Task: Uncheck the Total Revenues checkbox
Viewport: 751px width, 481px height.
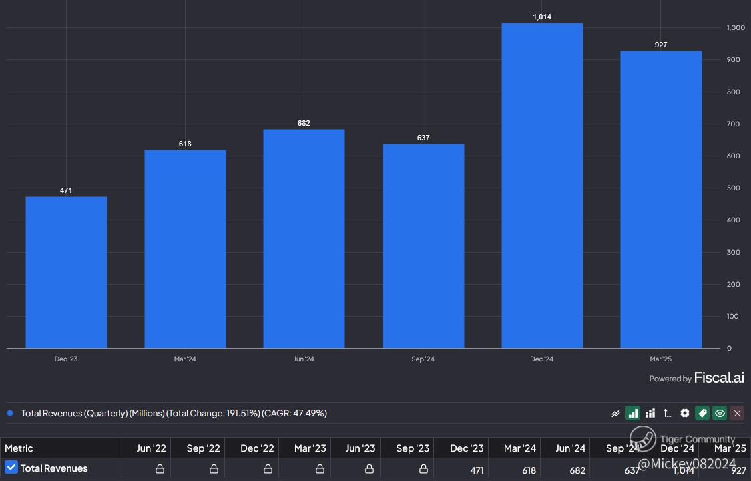Action: tap(11, 467)
